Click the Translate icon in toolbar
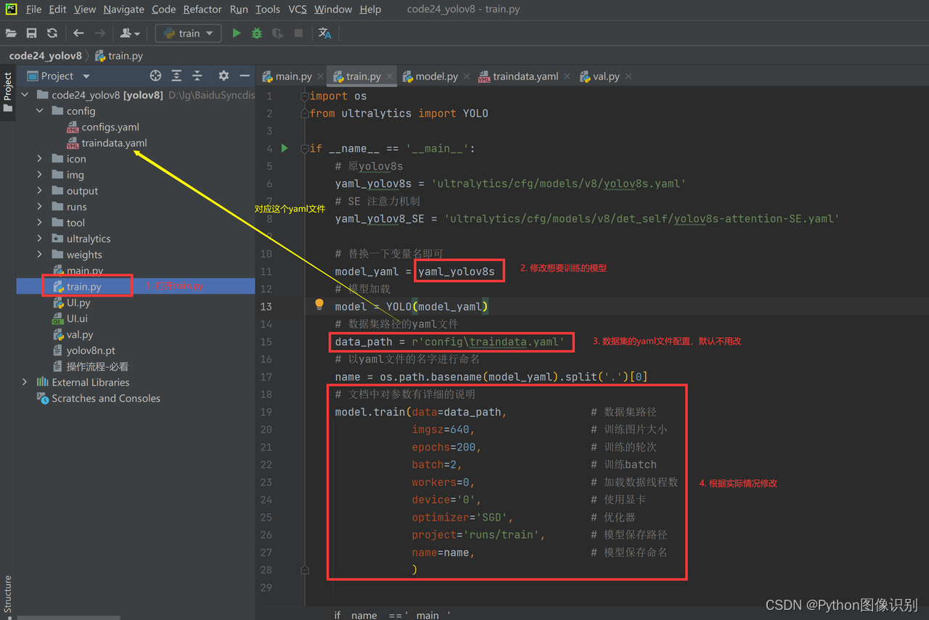This screenshot has height=620, width=929. (x=324, y=33)
